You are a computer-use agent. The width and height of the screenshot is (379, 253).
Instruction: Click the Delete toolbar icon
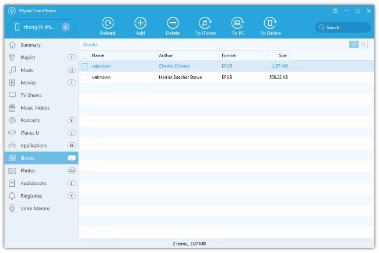coord(173,26)
